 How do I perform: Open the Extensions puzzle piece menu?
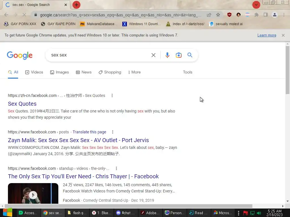point(256,15)
